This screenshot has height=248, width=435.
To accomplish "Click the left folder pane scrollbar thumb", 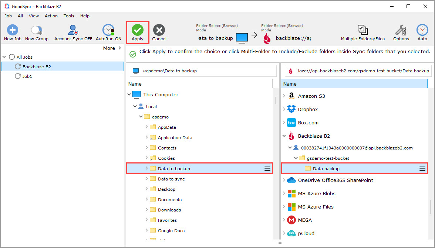I will (276, 100).
